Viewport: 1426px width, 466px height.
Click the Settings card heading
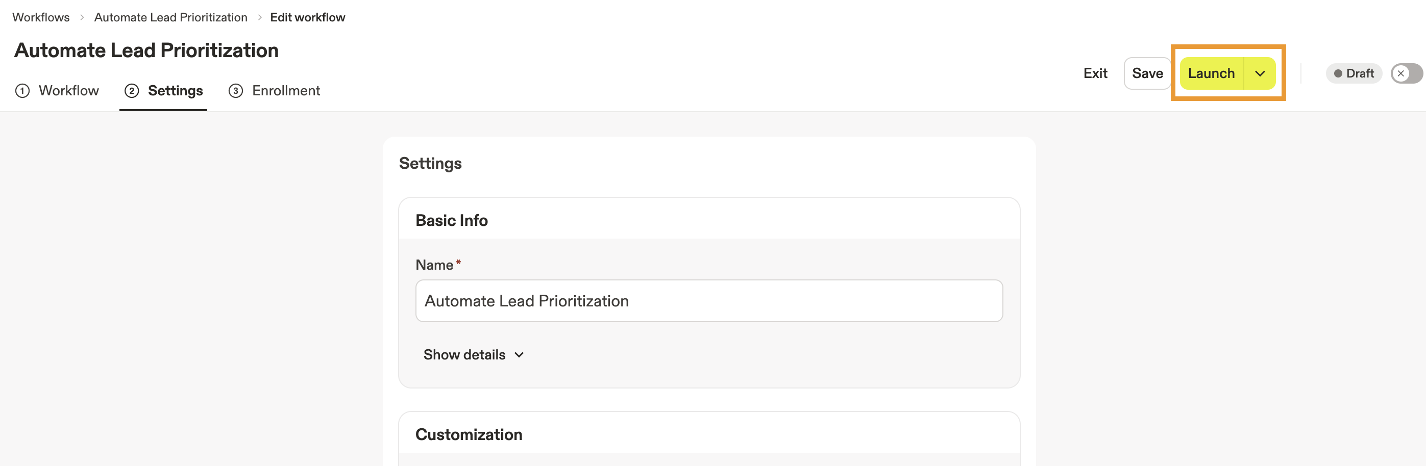point(430,164)
